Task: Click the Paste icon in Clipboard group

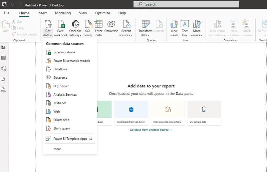Action: (5, 24)
